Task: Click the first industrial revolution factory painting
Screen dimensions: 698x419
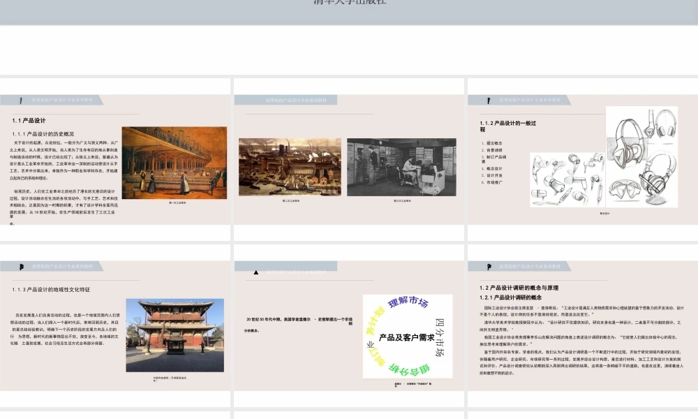Action: coord(174,163)
